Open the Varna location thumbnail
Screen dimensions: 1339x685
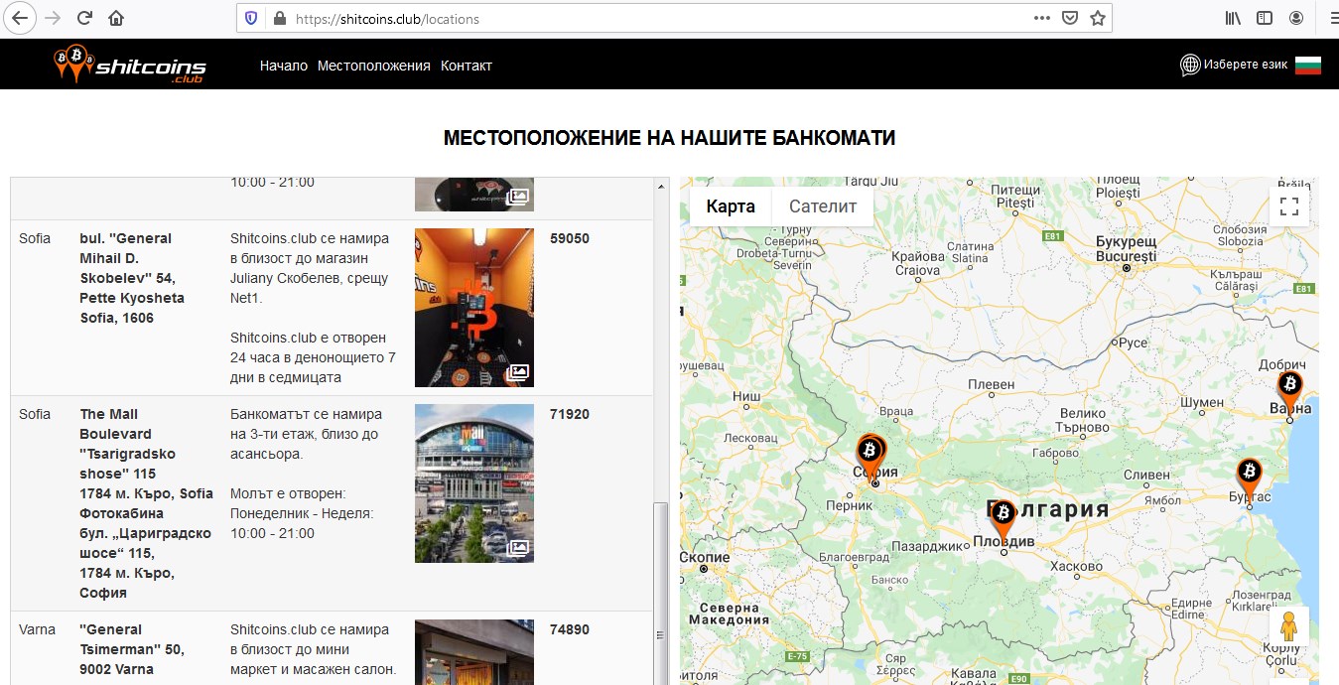tap(474, 652)
